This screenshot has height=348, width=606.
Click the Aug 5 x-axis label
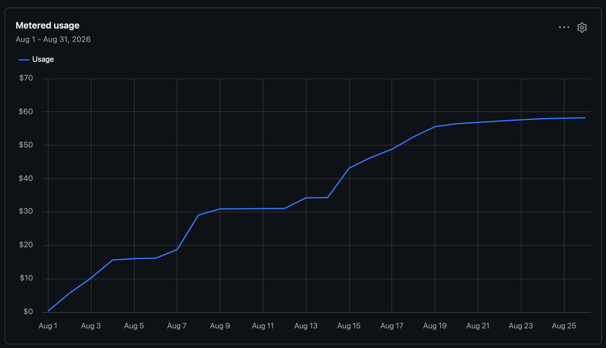134,326
